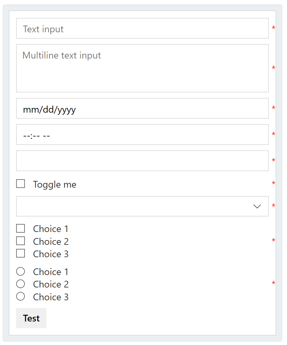Click the Multiline text input area
The image size is (287, 345).
(142, 67)
